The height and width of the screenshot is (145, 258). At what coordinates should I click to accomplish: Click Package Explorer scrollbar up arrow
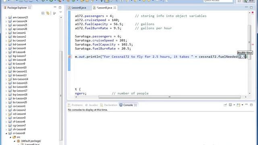pyautogui.click(x=61, y=17)
